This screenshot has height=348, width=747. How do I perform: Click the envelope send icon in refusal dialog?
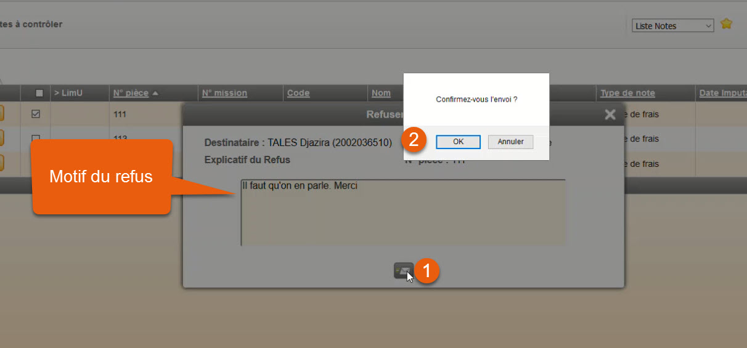coord(402,270)
